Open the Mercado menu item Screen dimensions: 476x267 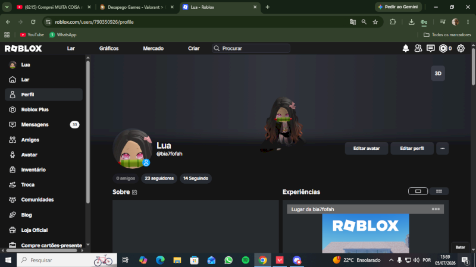click(154, 48)
